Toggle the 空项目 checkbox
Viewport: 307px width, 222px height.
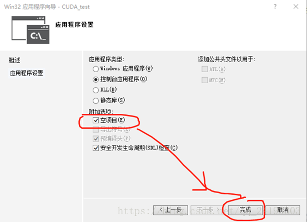point(95,120)
